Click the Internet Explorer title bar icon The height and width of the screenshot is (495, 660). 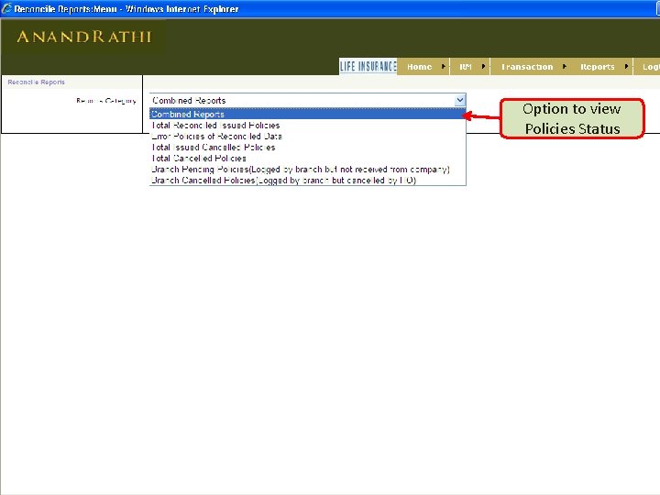click(x=6, y=8)
